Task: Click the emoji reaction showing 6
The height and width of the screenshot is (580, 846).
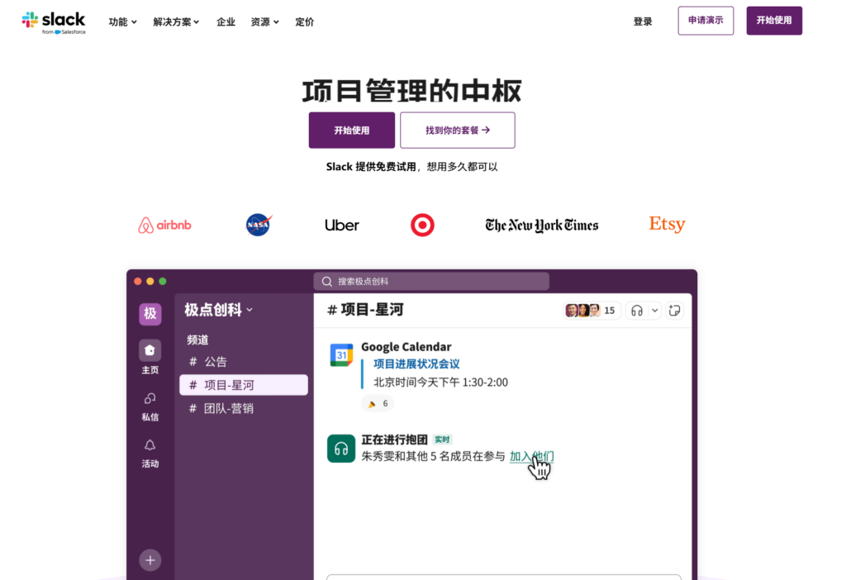Action: pos(378,403)
